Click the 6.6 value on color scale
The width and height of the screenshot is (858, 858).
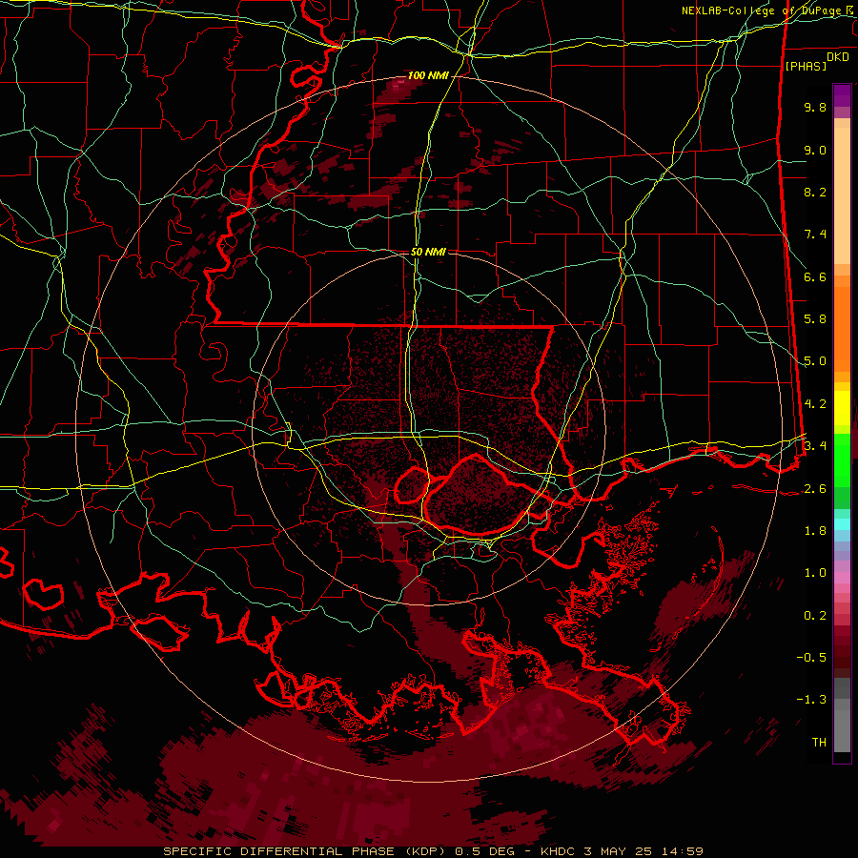tap(815, 276)
